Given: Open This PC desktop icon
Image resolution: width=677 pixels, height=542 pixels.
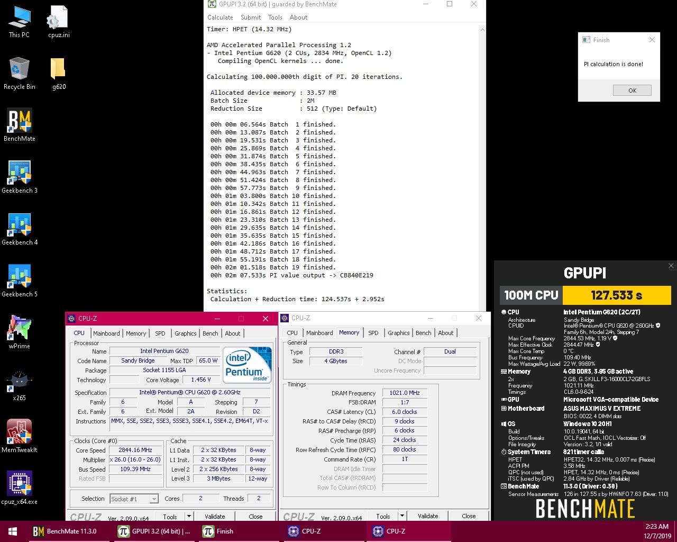Looking at the screenshot, I should click(20, 22).
